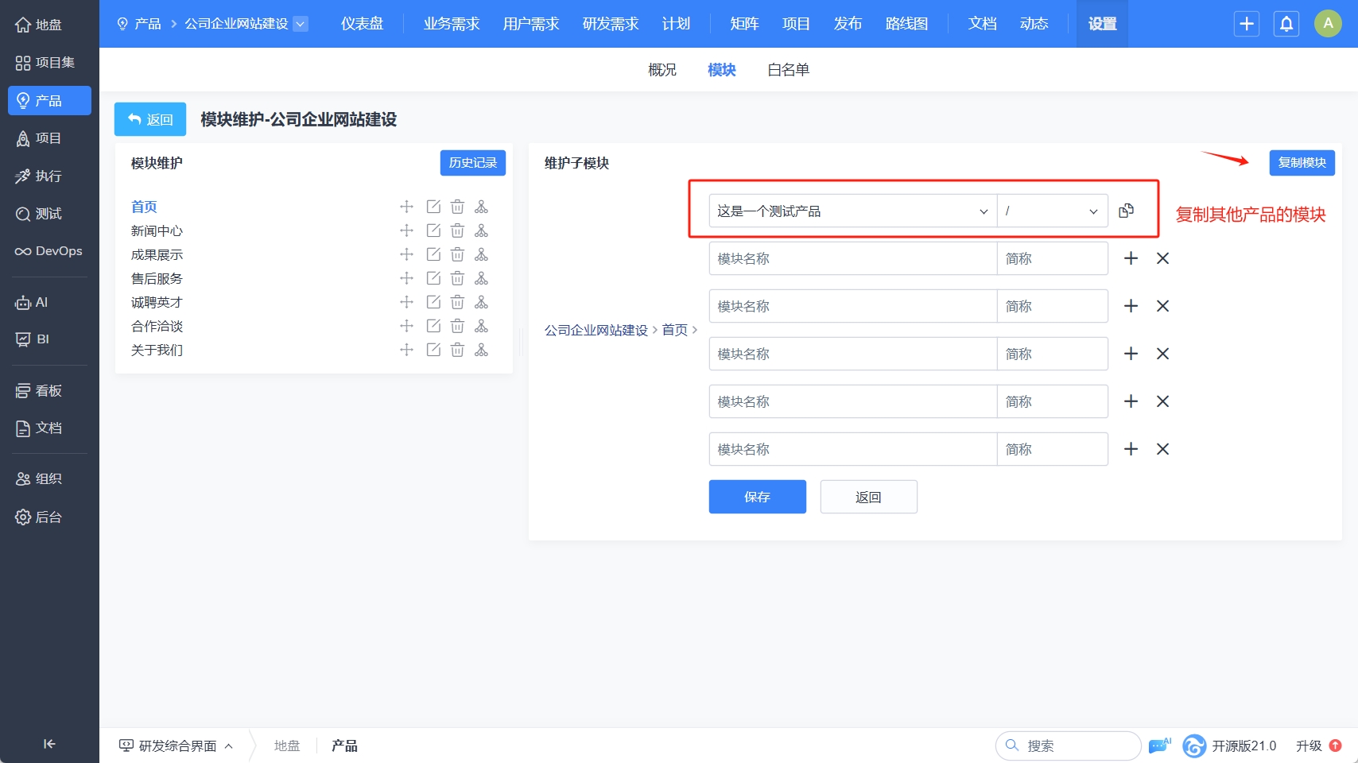
Task: Go to 研发需求 menu
Action: pyautogui.click(x=611, y=24)
